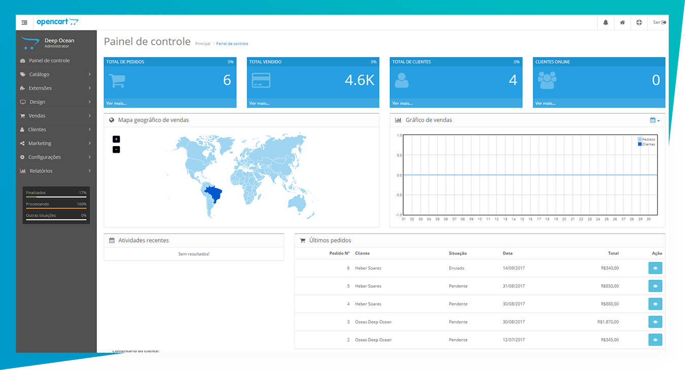Zoom out on the sales map
Screen dimensions: 685x370
coord(116,149)
